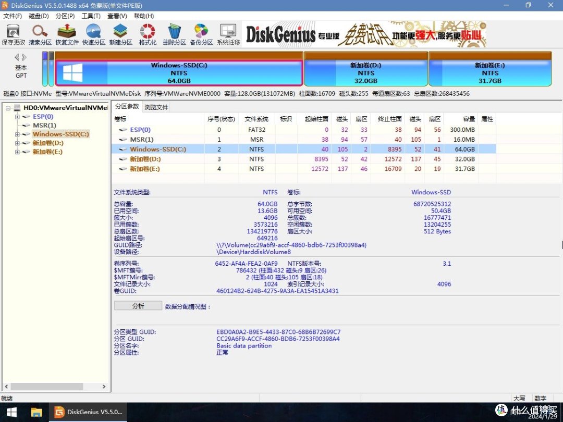Open the View (查看) menu
Viewport: 563px width, 422px height.
[x=117, y=16]
